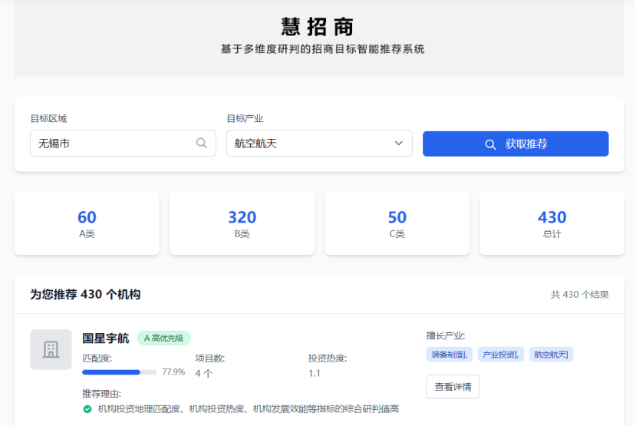
Task: Click the 航空航天 industry tag
Action: 551,354
